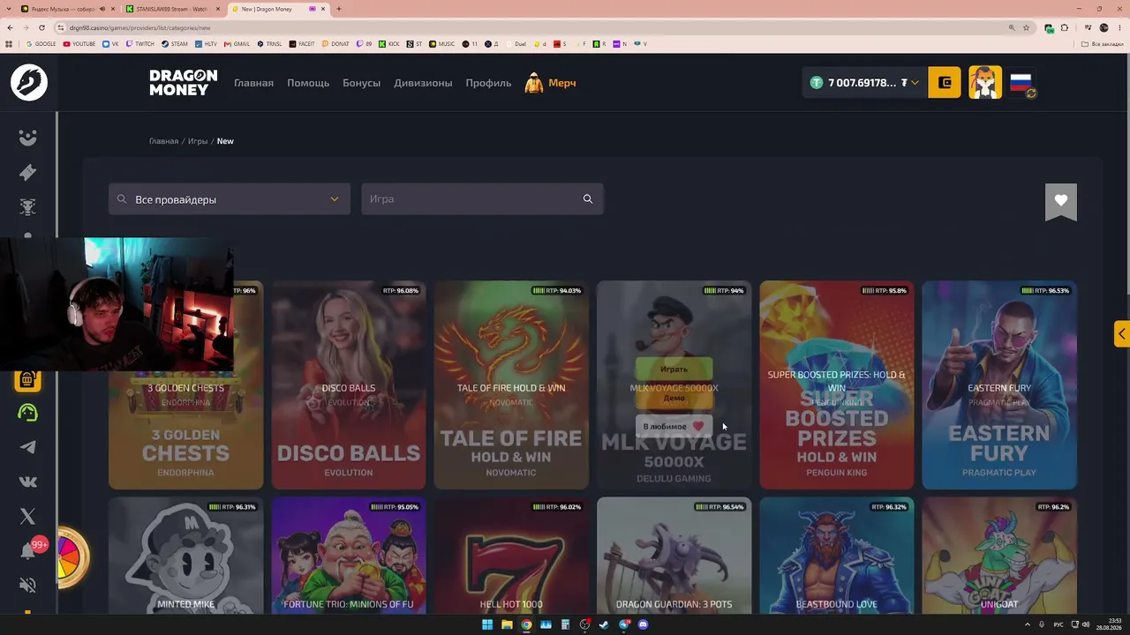Open the FACEIT bookmark
The width and height of the screenshot is (1130, 635).
pyautogui.click(x=300, y=43)
